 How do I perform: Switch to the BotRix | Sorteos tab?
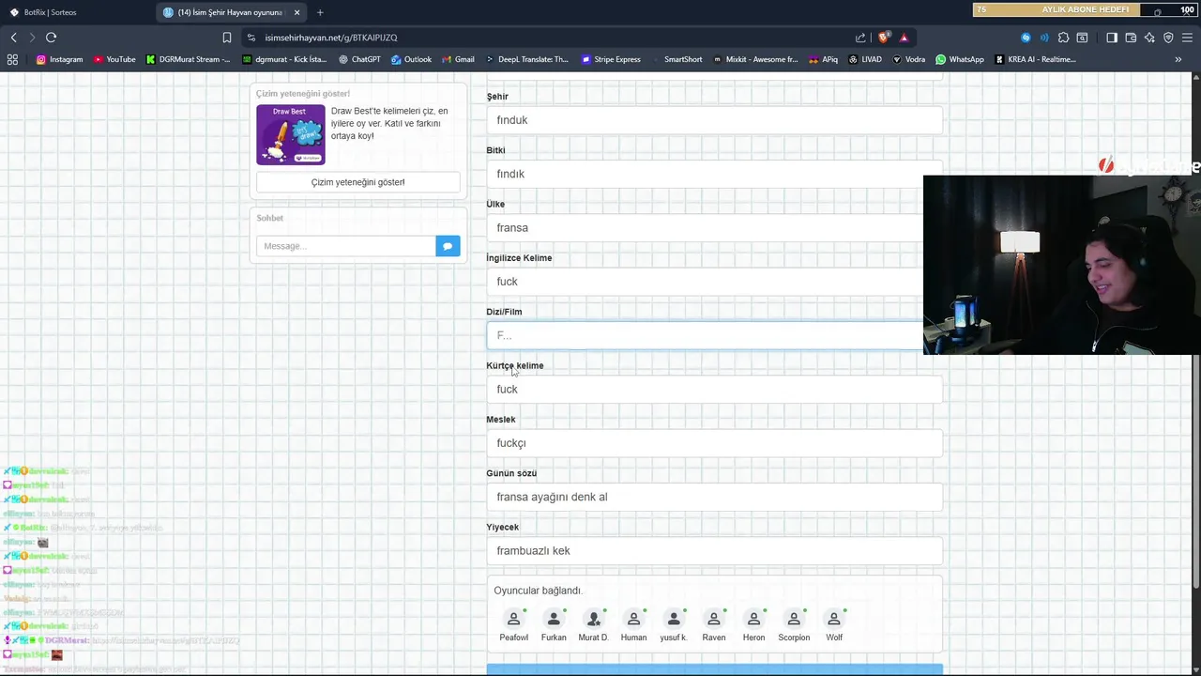click(75, 12)
